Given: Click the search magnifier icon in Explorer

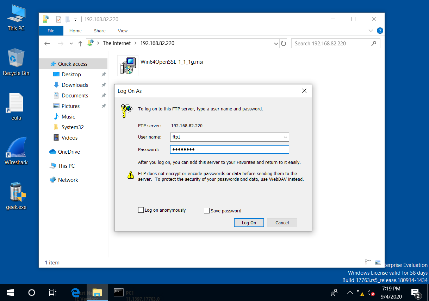Looking at the screenshot, I should pyautogui.click(x=374, y=44).
